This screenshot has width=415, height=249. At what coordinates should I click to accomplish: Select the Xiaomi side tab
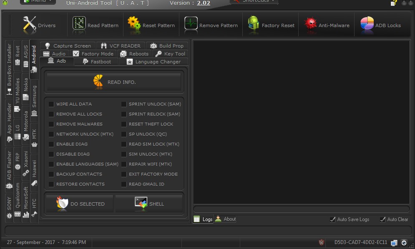click(26, 163)
